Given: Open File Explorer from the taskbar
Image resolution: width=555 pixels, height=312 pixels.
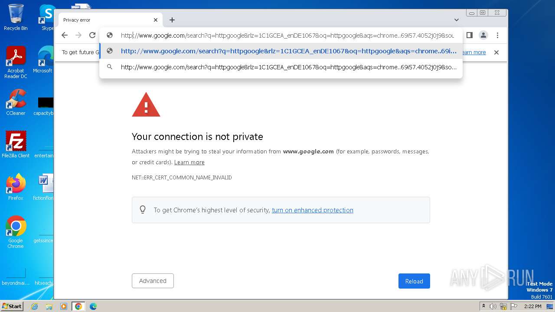Looking at the screenshot, I should click(x=49, y=306).
